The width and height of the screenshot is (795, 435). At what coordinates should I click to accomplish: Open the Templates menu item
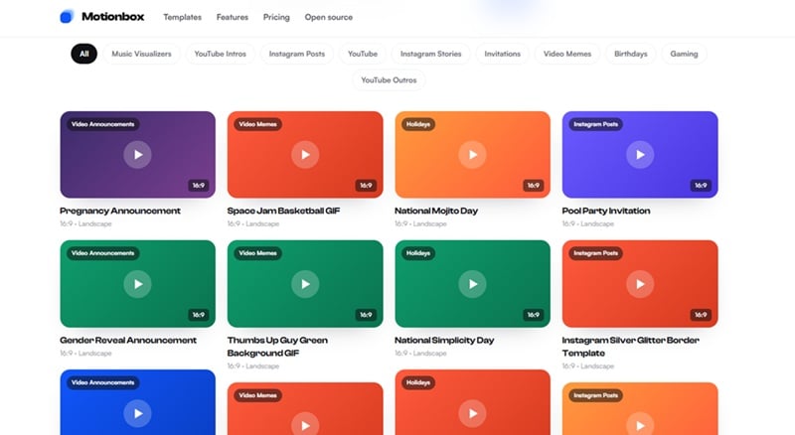(x=183, y=17)
